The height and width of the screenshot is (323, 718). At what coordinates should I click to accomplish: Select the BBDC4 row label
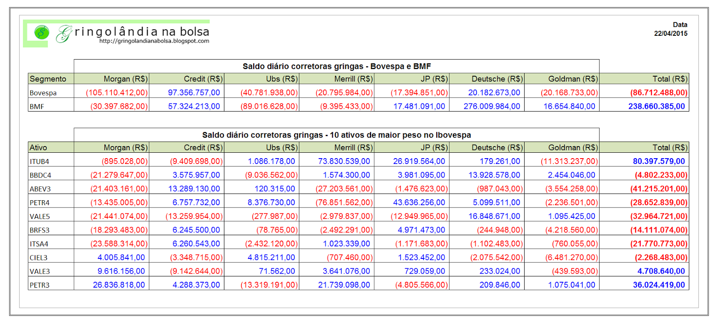[x=40, y=176]
